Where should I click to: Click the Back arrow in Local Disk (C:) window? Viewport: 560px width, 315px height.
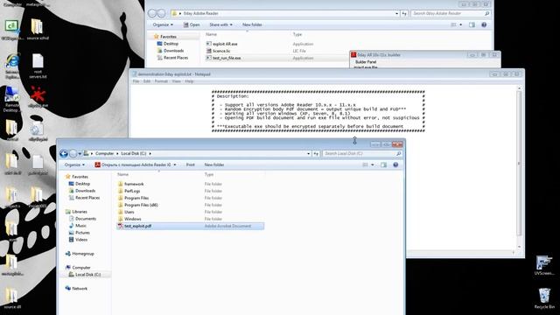[64, 154]
